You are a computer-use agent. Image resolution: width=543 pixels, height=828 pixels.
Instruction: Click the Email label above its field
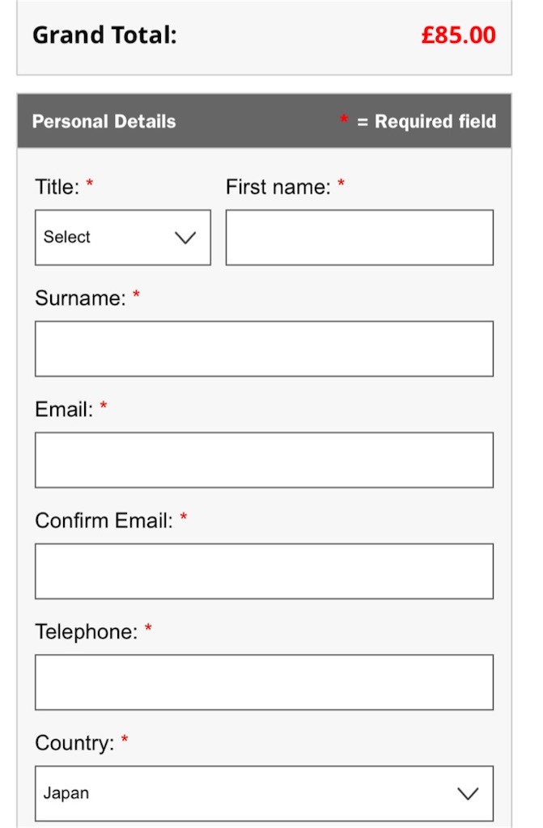pos(64,410)
